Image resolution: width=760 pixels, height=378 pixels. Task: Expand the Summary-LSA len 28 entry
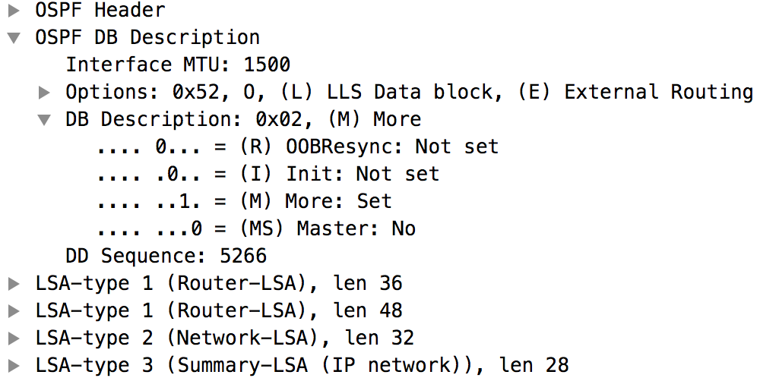click(x=13, y=366)
